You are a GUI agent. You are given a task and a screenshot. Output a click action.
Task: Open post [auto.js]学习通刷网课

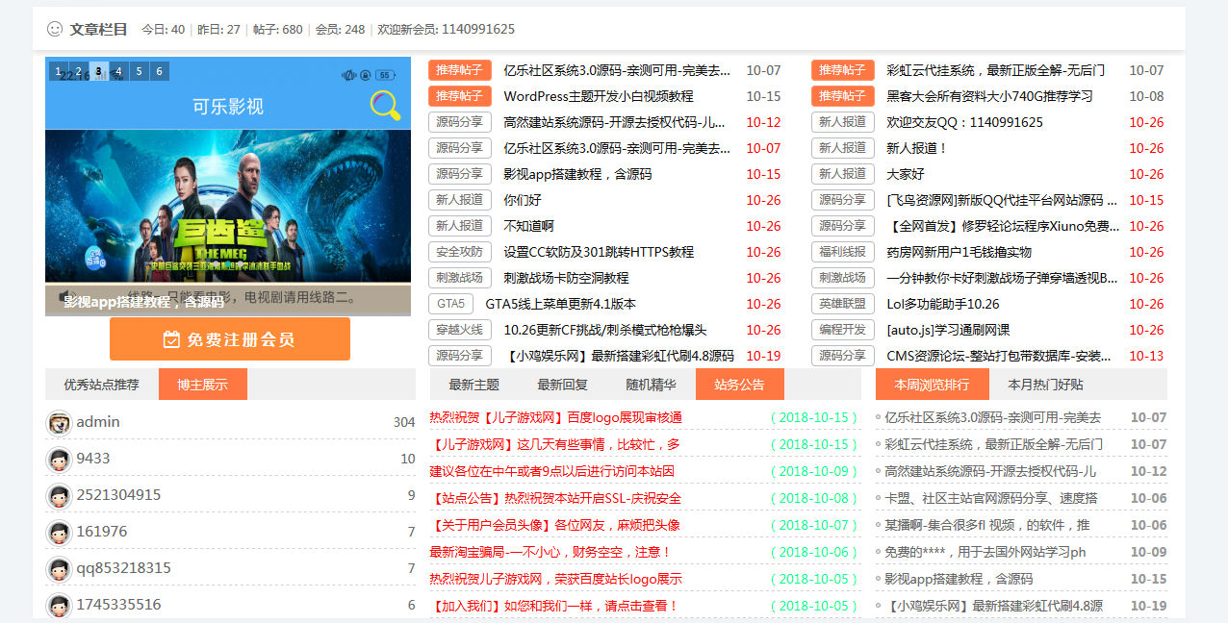click(x=948, y=330)
